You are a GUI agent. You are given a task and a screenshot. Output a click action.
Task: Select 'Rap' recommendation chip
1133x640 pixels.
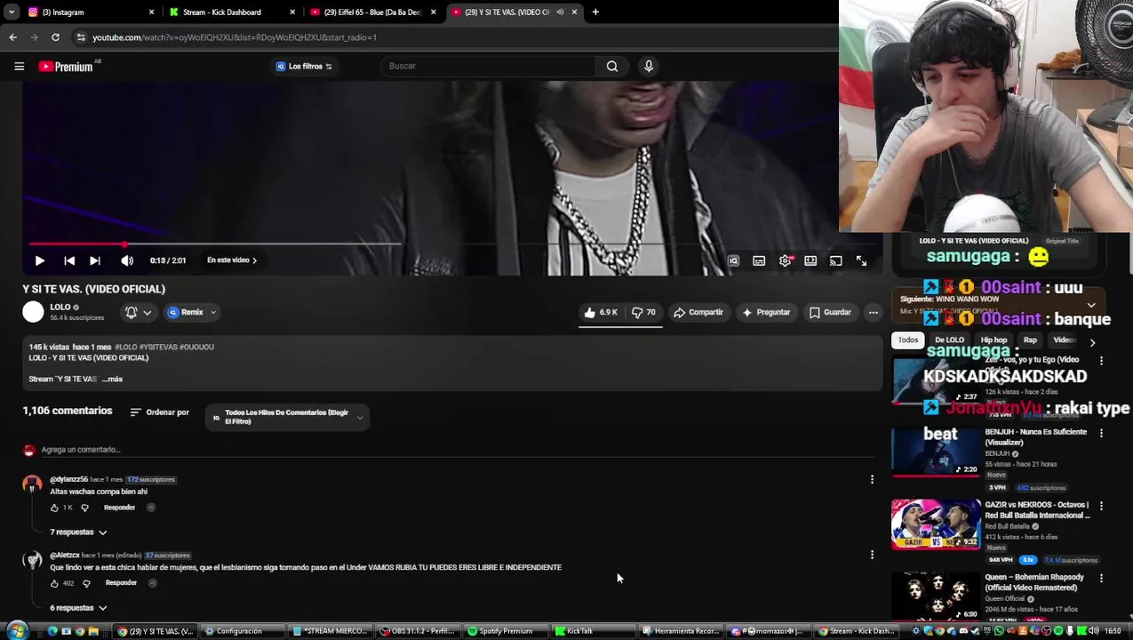1030,340
